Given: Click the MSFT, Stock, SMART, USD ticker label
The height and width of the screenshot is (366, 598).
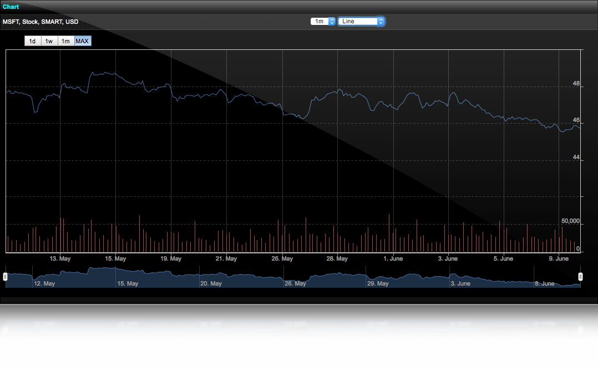Looking at the screenshot, I should [x=40, y=22].
